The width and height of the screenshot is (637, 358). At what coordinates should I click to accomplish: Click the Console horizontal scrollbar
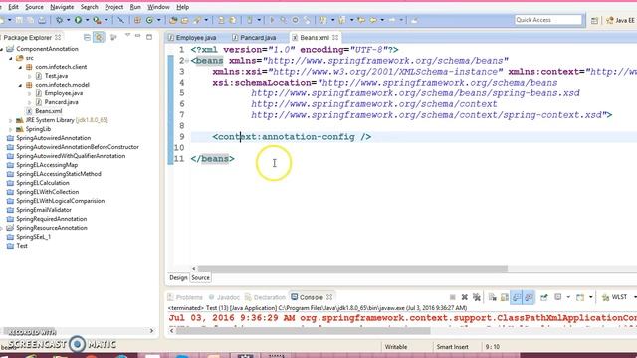tap(303, 331)
